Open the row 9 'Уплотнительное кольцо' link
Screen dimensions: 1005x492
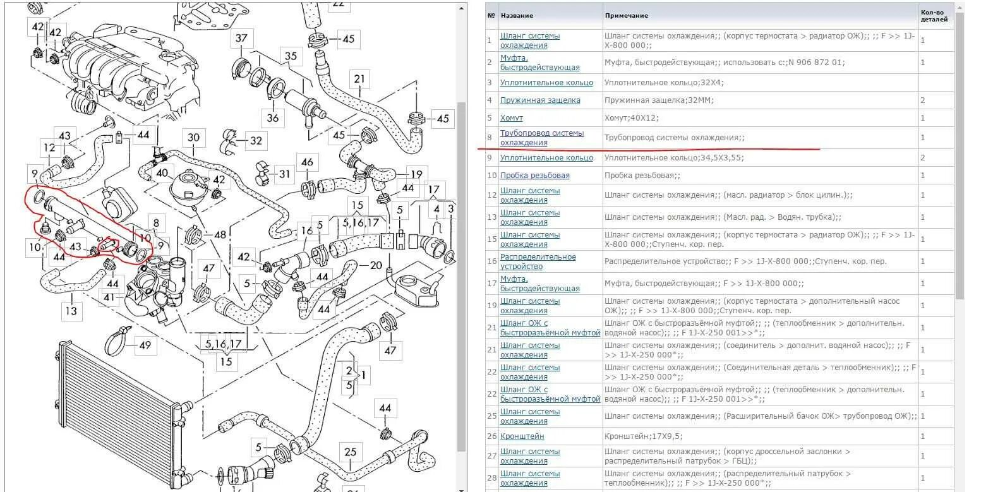click(546, 158)
